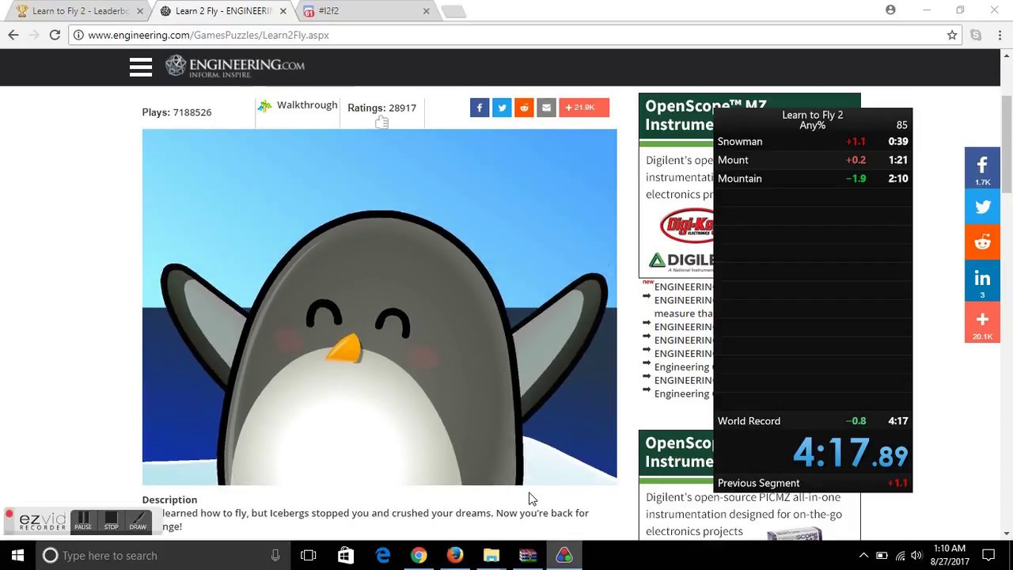This screenshot has width=1013, height=570.
Task: Click the Description heading
Action: (x=169, y=500)
